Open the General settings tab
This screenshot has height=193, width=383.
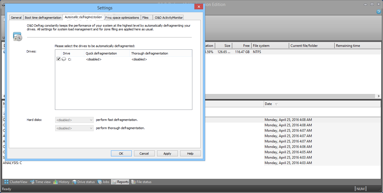(16, 18)
